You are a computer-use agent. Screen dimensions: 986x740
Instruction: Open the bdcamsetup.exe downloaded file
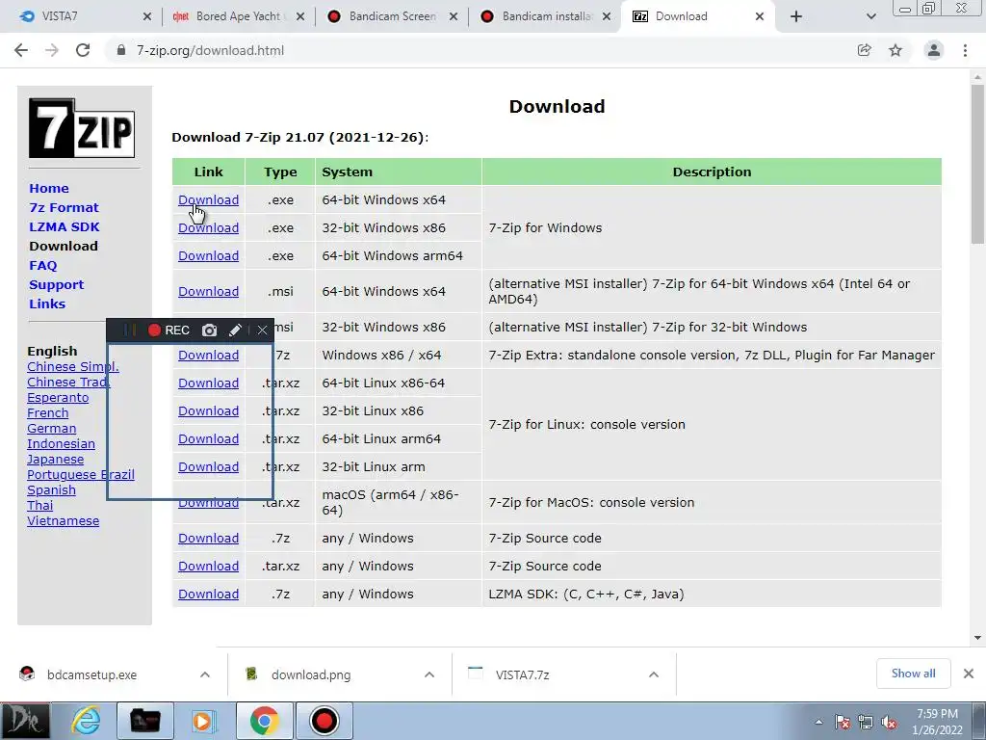click(x=91, y=674)
